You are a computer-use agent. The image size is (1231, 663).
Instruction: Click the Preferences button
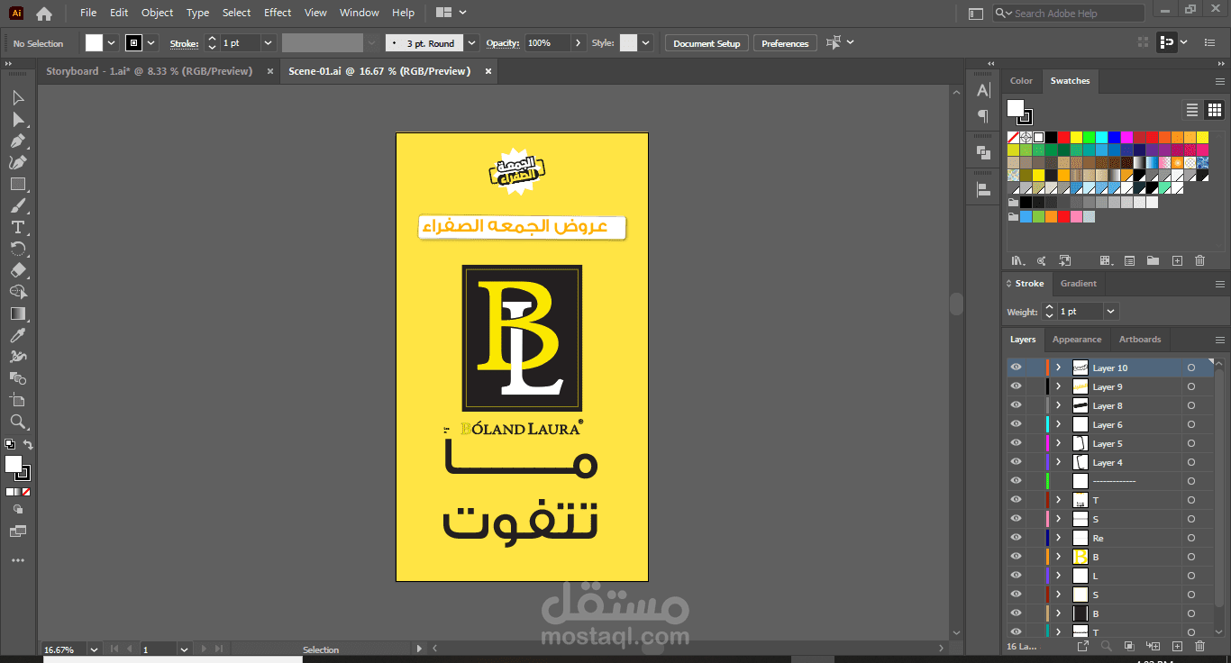pos(785,43)
